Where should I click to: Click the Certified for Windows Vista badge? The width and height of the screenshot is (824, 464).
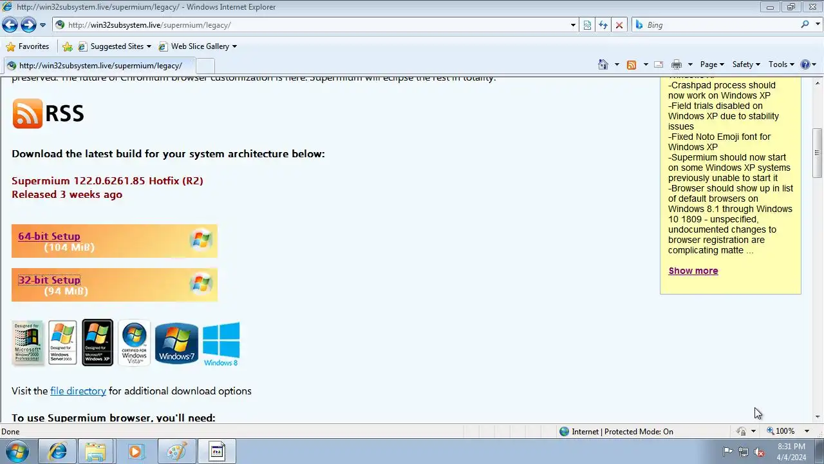[x=134, y=343]
